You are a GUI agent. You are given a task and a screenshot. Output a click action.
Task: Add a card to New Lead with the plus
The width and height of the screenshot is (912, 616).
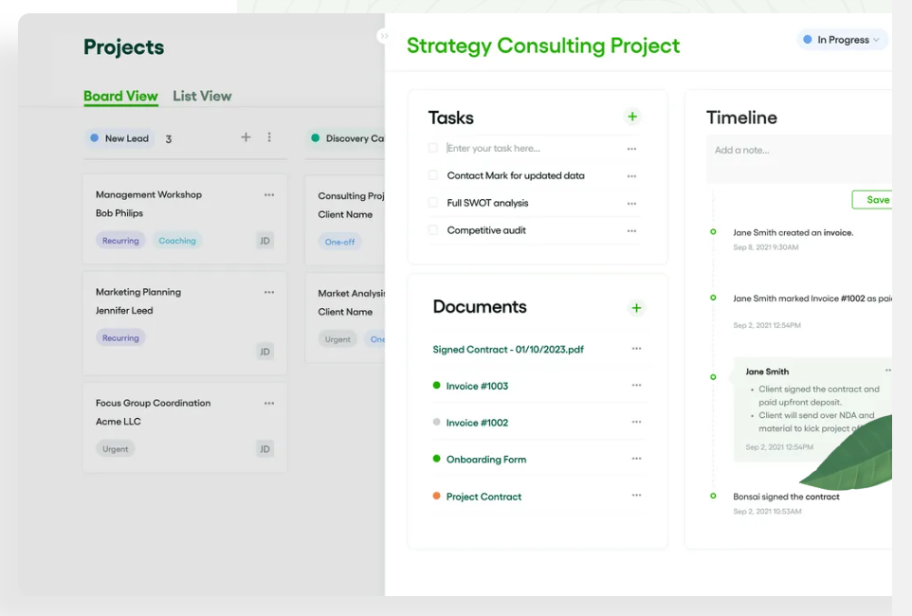pos(246,137)
